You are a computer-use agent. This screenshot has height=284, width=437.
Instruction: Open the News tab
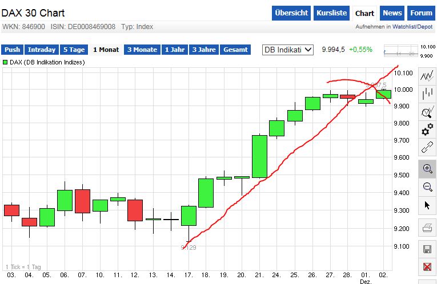point(392,13)
